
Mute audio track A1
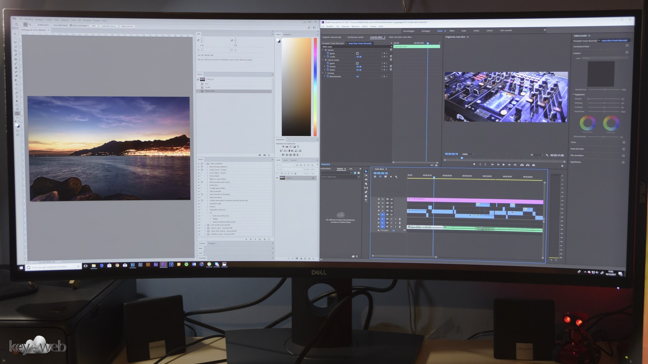[391, 219]
